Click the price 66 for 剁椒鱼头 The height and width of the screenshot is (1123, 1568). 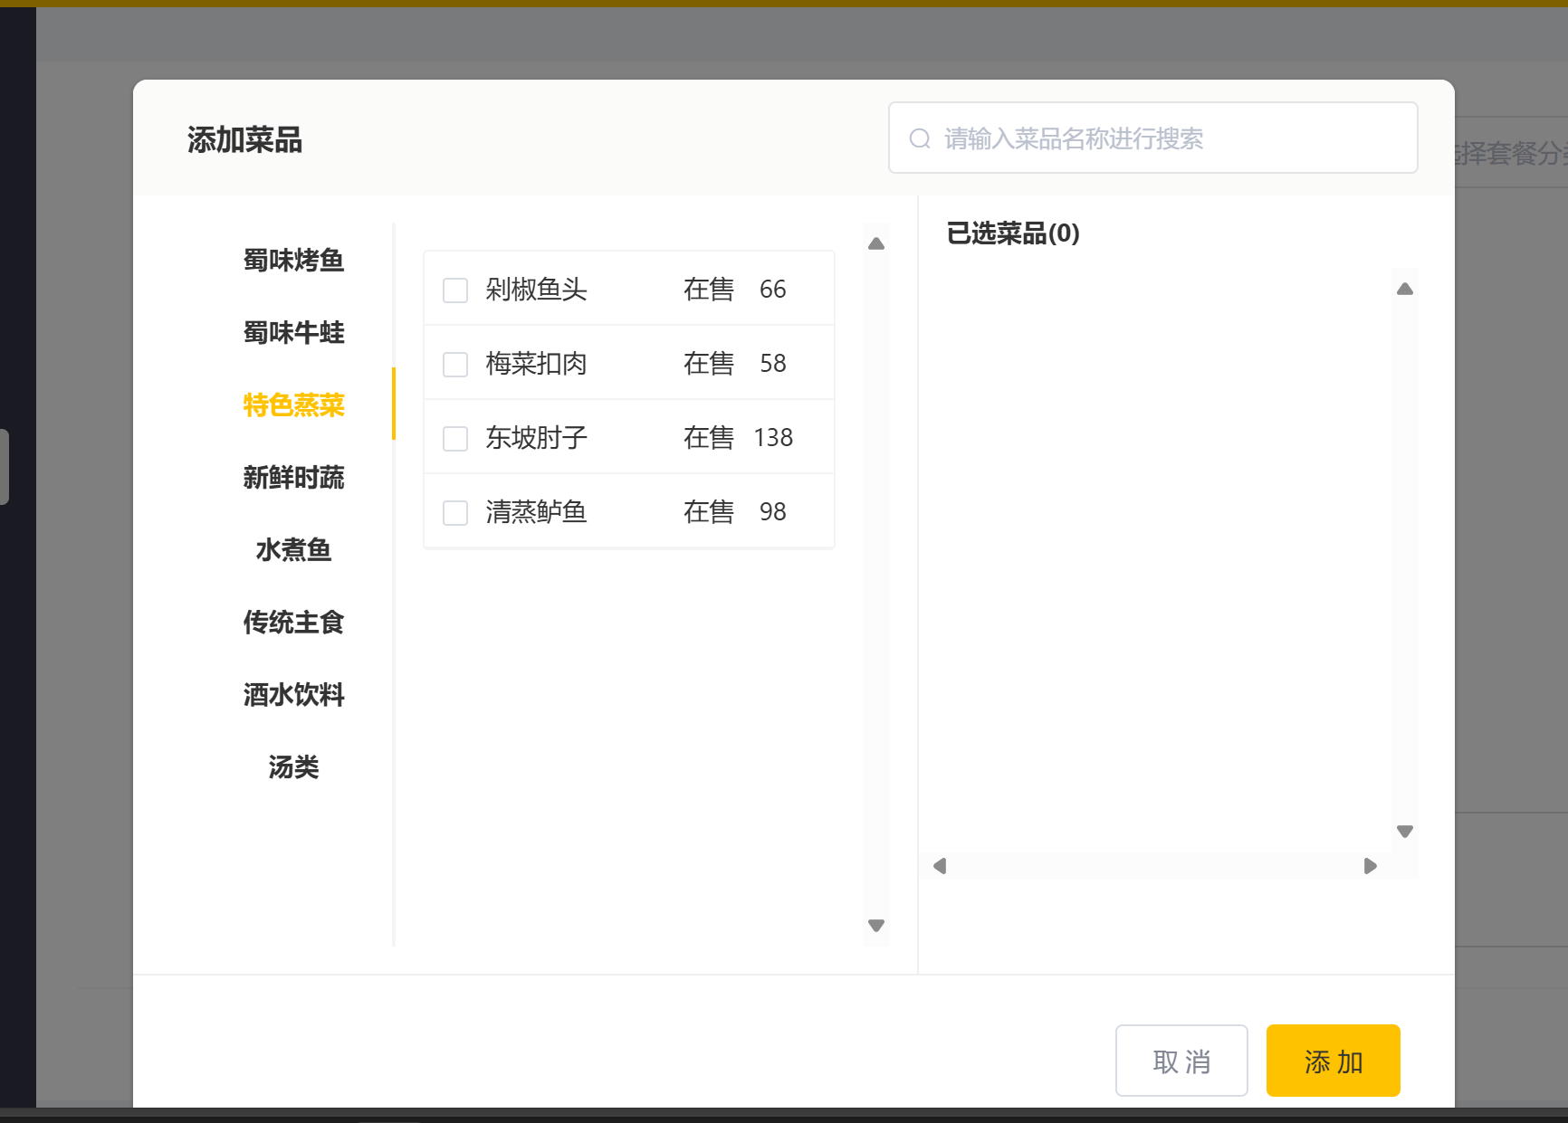(773, 290)
